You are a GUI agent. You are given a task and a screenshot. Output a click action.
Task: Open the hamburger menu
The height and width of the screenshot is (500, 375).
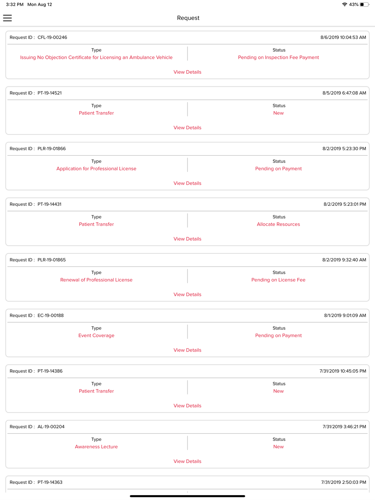(7, 18)
